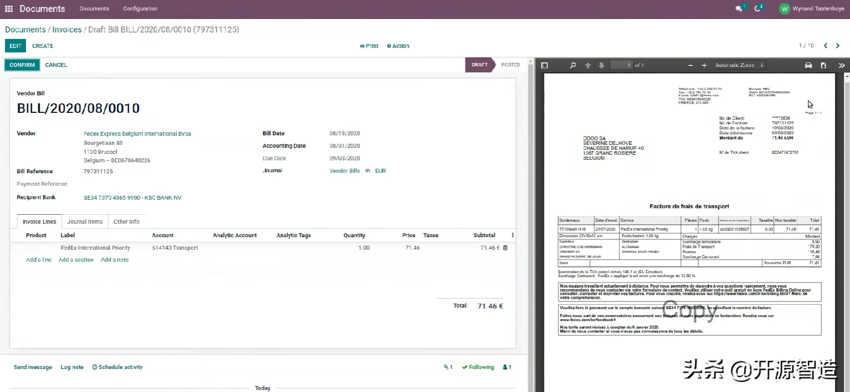The image size is (850, 392).
Task: Sort by the Quantity column header
Action: pos(354,235)
